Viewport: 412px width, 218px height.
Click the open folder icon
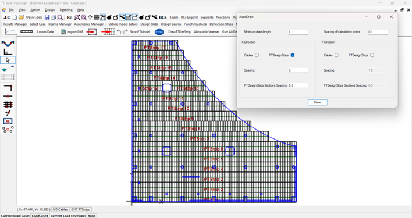22,17
